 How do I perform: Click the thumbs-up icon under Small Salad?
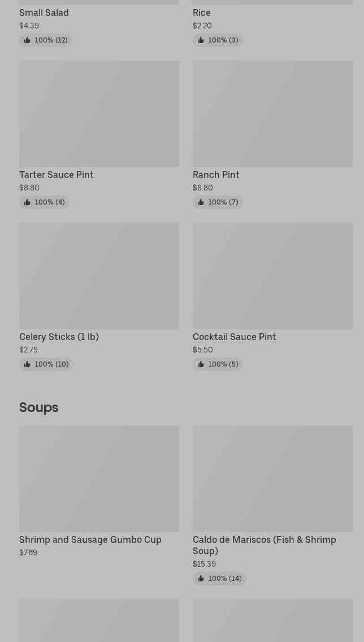point(27,40)
